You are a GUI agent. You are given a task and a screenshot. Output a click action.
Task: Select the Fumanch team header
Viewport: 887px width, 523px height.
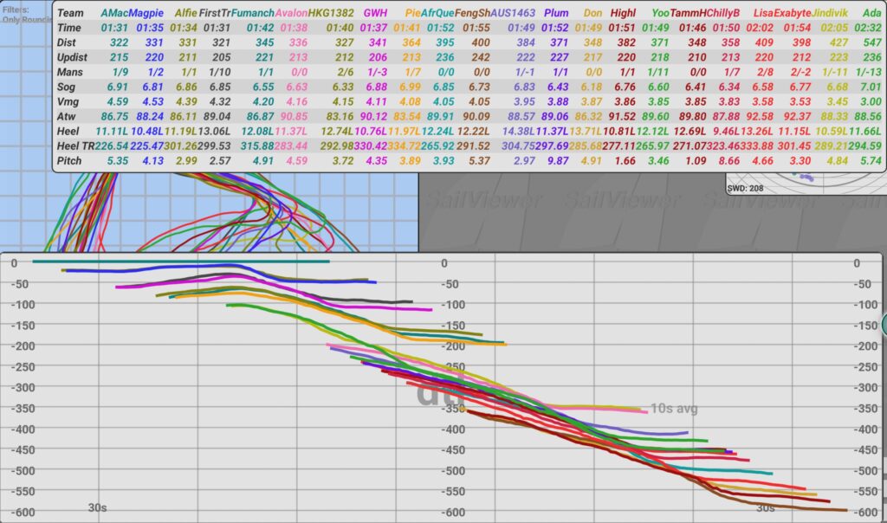point(253,13)
